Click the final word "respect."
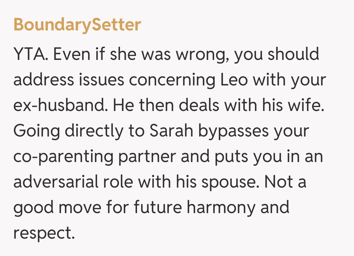The image size is (354, 256). click(42, 233)
